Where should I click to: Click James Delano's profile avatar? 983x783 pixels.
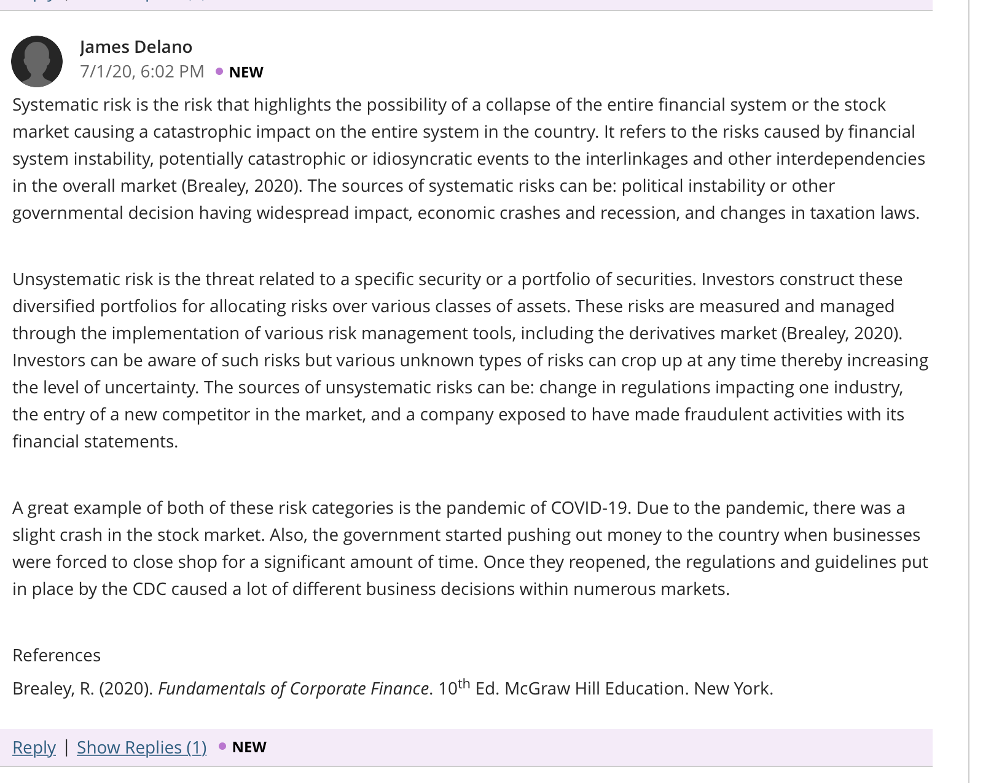click(x=37, y=61)
